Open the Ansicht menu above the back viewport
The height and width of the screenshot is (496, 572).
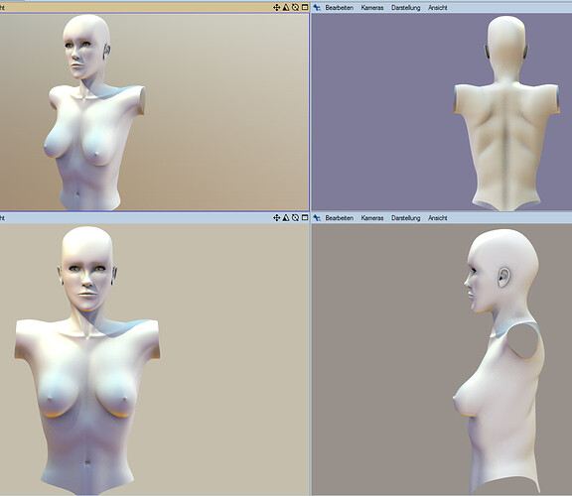tap(437, 7)
